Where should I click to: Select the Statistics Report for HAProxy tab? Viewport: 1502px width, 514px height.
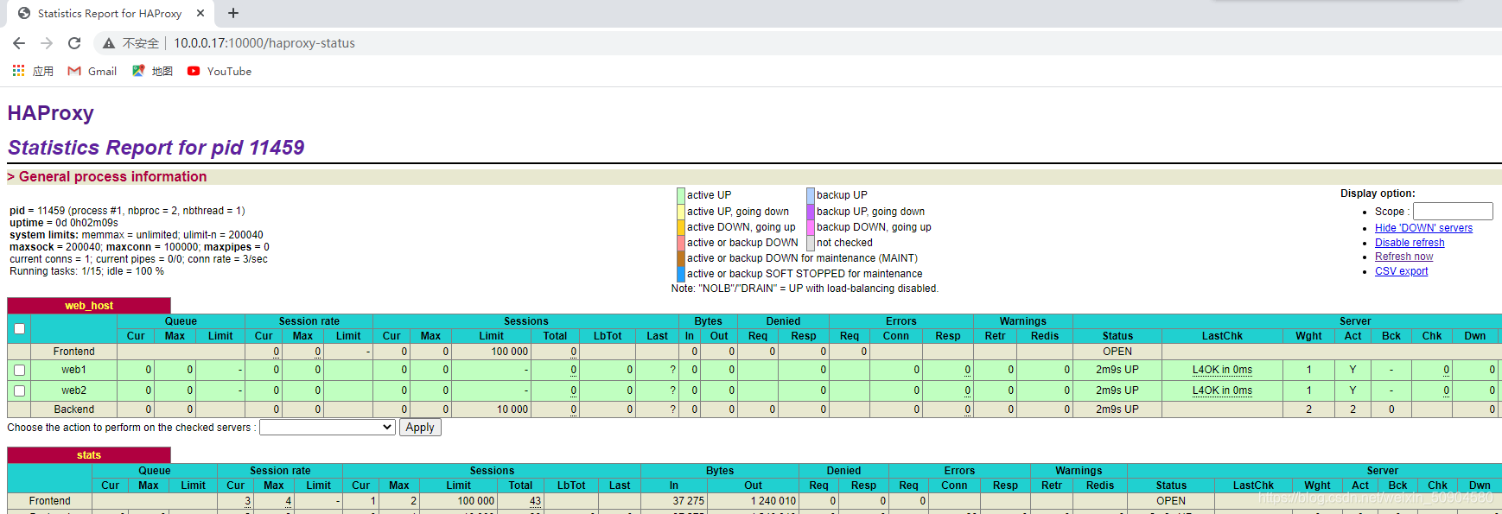point(110,14)
